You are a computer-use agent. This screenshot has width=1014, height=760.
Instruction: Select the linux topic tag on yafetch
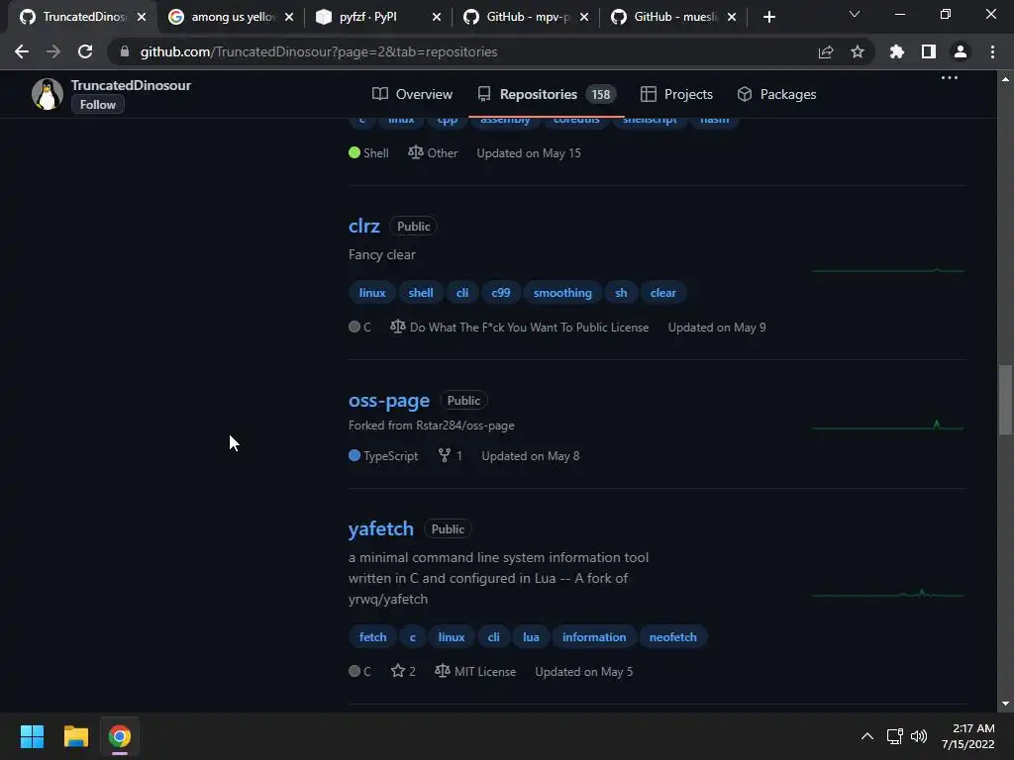click(x=452, y=637)
